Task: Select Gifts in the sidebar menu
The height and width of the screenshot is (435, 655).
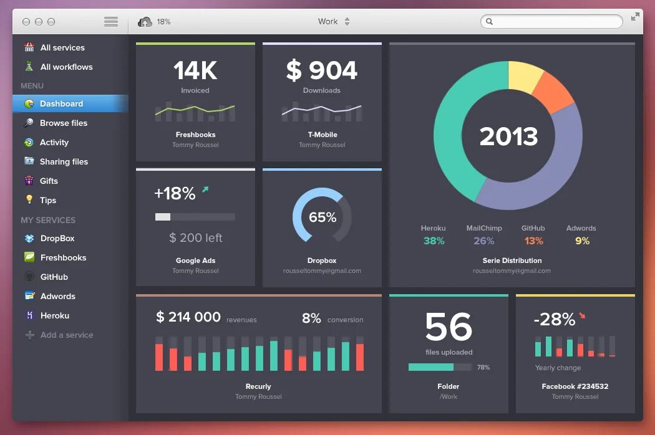Action: (x=70, y=181)
